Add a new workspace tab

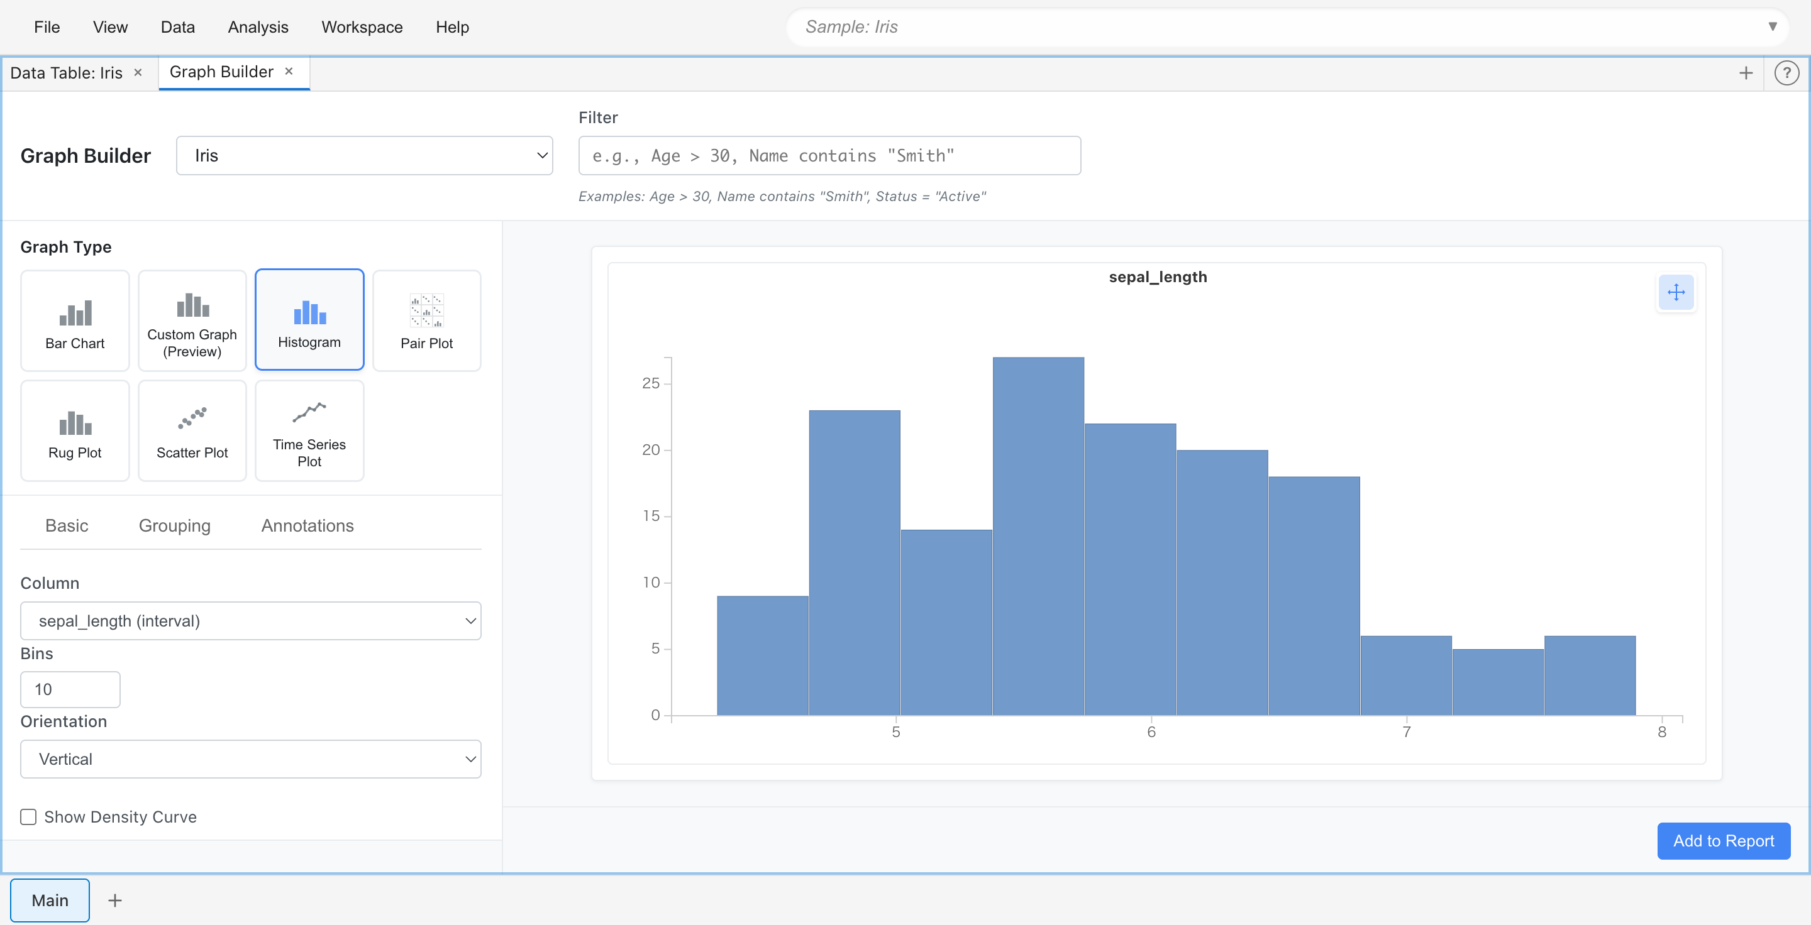pyautogui.click(x=1746, y=72)
